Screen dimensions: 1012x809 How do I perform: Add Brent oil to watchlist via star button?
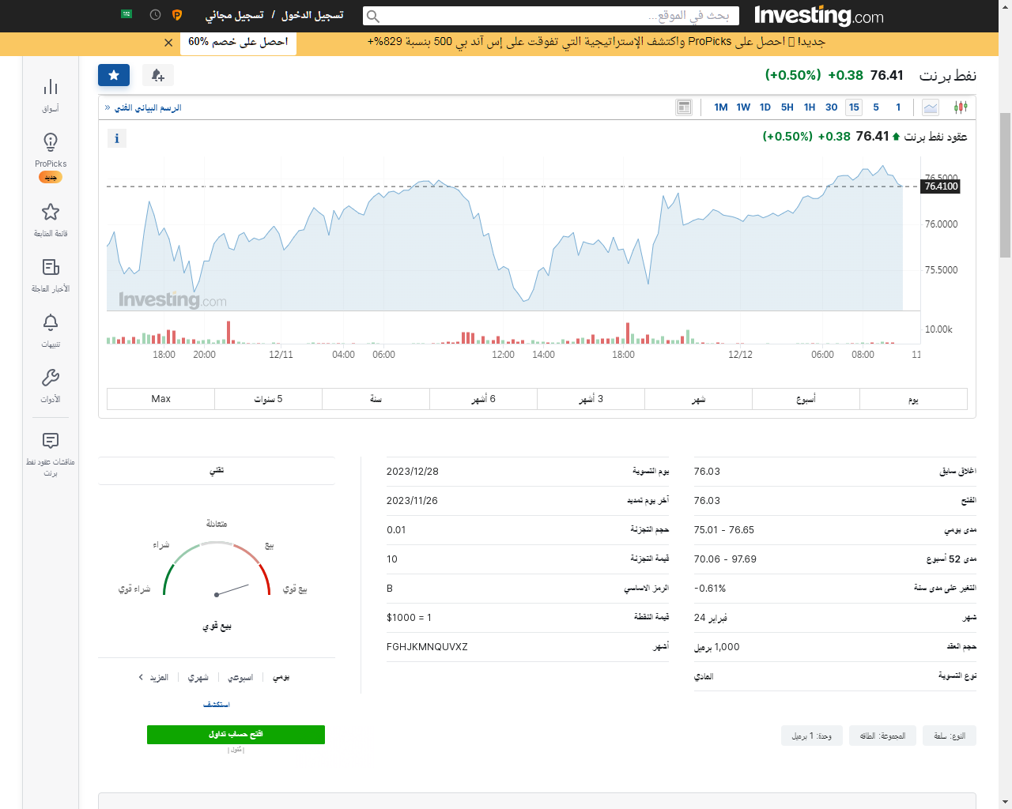(x=114, y=75)
